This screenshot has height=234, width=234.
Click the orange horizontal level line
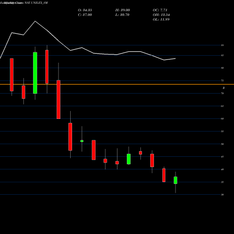[117, 84]
